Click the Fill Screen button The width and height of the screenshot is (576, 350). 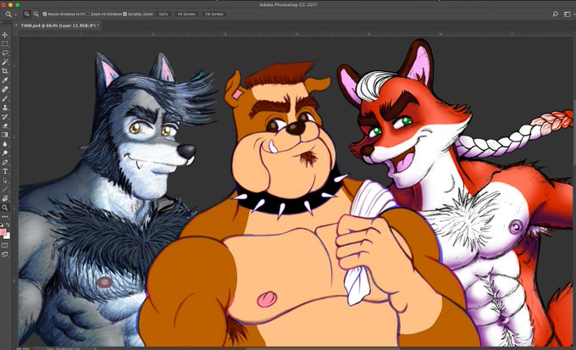pos(214,14)
